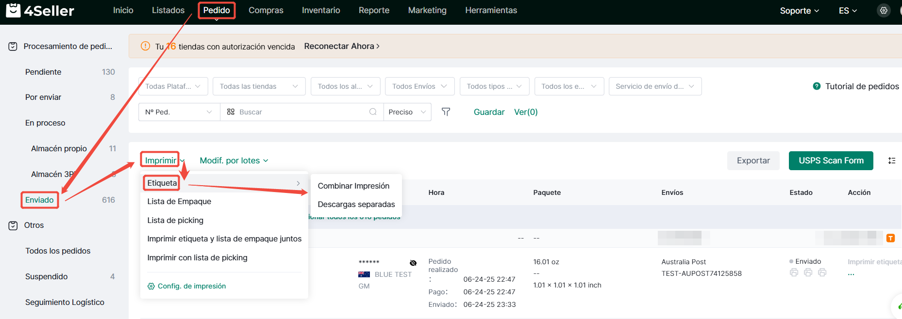This screenshot has height=319, width=902.
Task: Click the Australian flag icon beside BLUE TEST
Action: point(364,274)
